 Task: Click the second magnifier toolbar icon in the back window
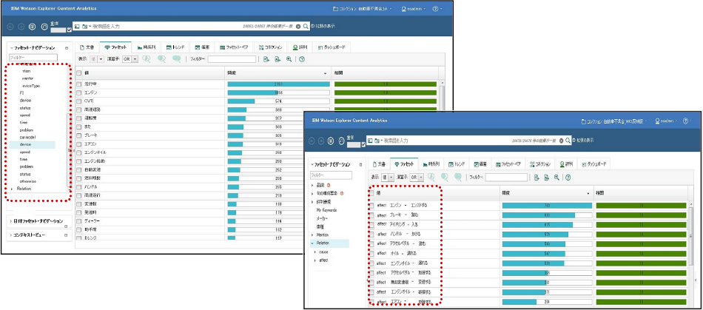pyautogui.click(x=162, y=58)
